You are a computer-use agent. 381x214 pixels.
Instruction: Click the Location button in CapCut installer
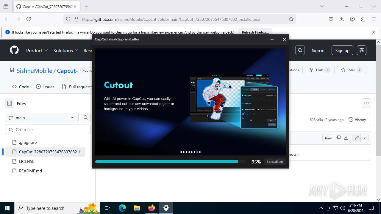pos(275,162)
